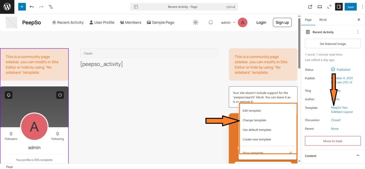Open the Closed discussion setting link
The image size is (365, 169).
pyautogui.click(x=335, y=120)
